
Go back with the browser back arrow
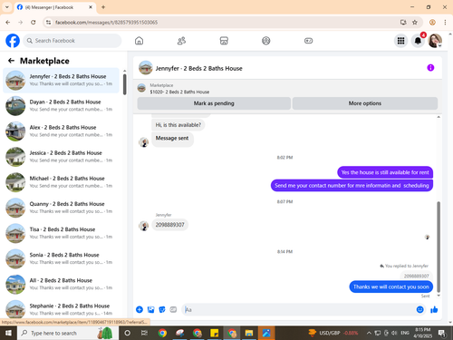pyautogui.click(x=8, y=22)
